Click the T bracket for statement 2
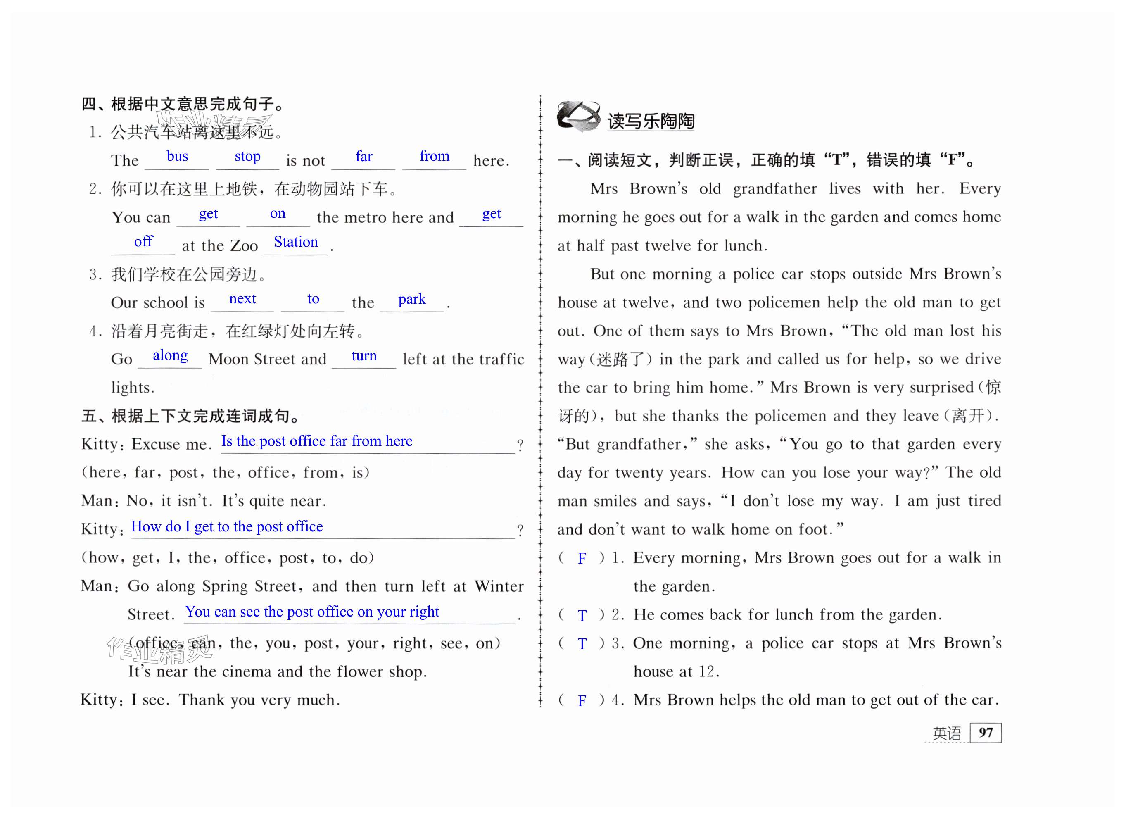Viewport: 1126px width, 819px height. tap(582, 616)
